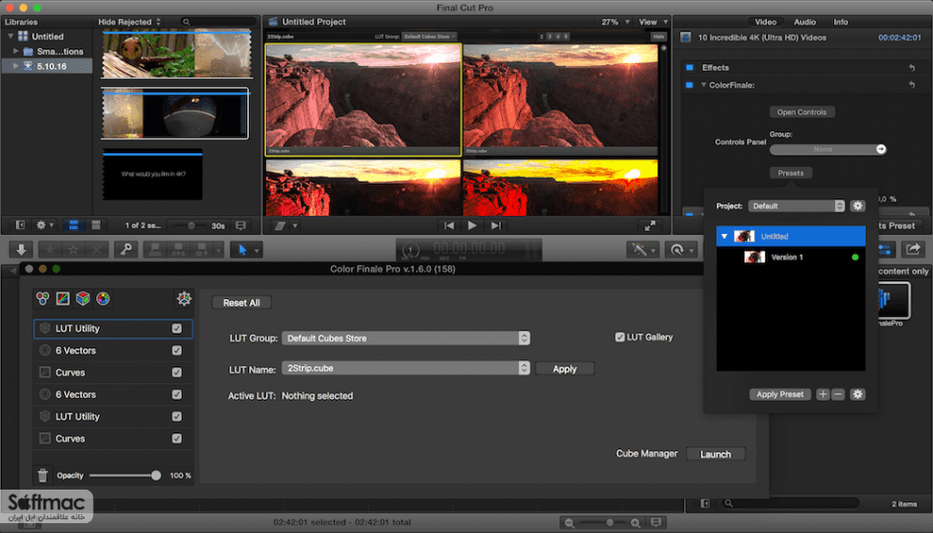Disable the top LUT Utility layer checkbox
Image resolution: width=933 pixels, height=533 pixels.
coord(177,328)
